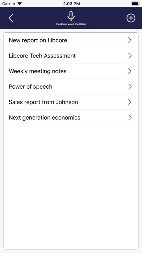Open Sales report from Johnson
The height and width of the screenshot is (253, 142).
tap(71, 102)
